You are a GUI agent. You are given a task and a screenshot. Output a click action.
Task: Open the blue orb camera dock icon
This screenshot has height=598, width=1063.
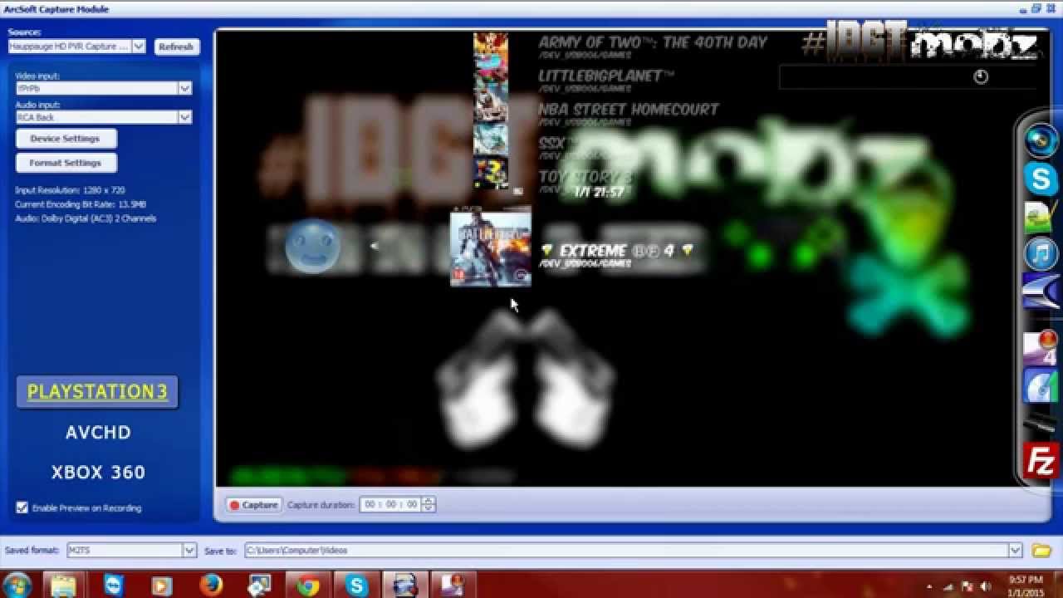(1041, 140)
